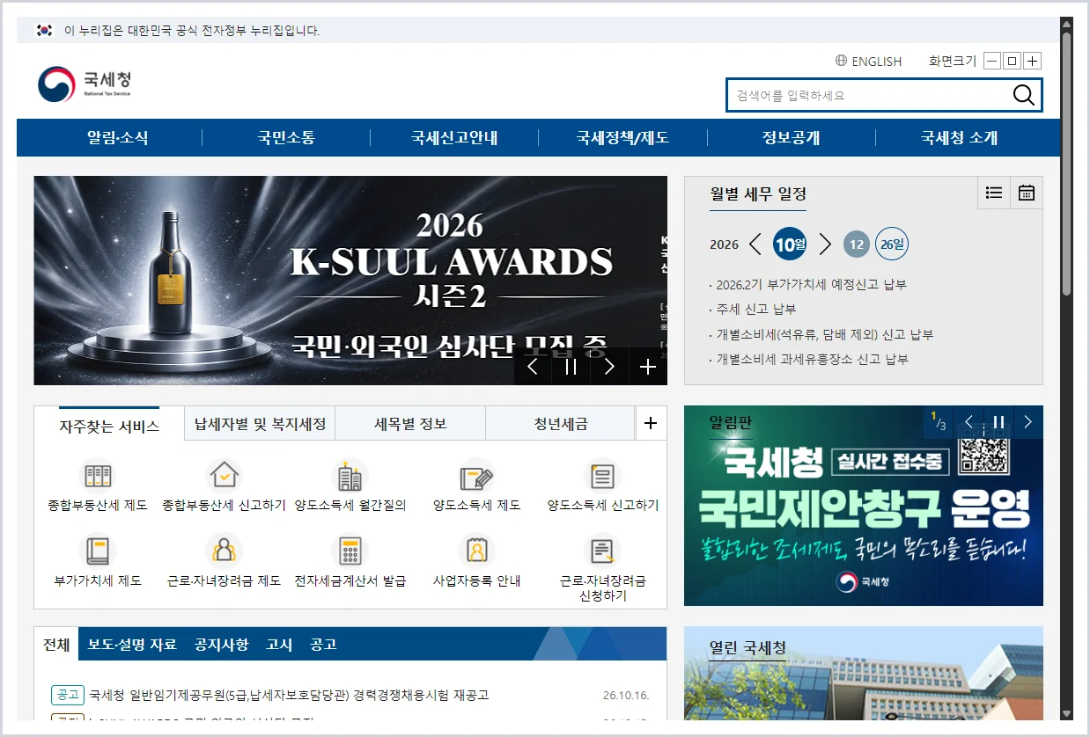This screenshot has width=1090, height=737.
Task: Show previous K-SUUL banner slide
Action: click(x=533, y=367)
